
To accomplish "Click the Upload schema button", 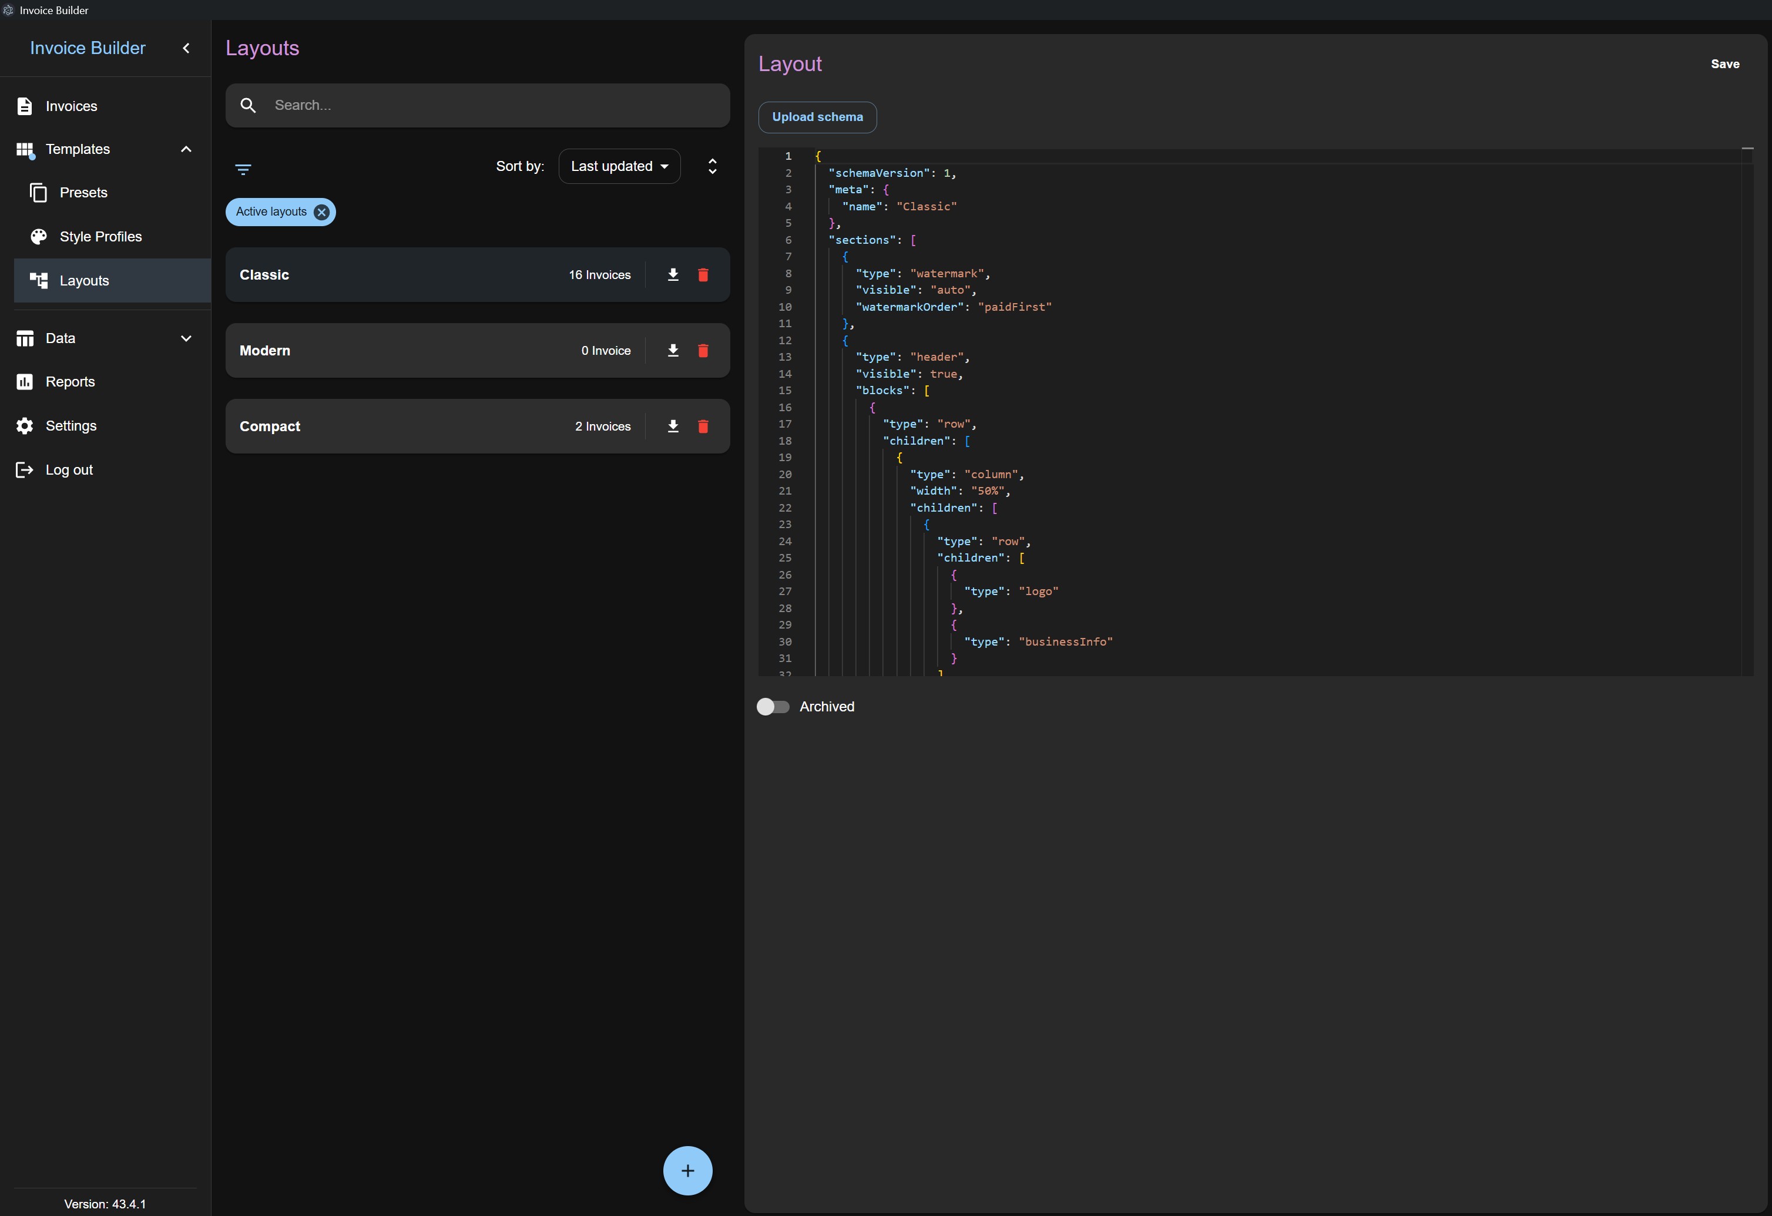I will click(x=817, y=117).
